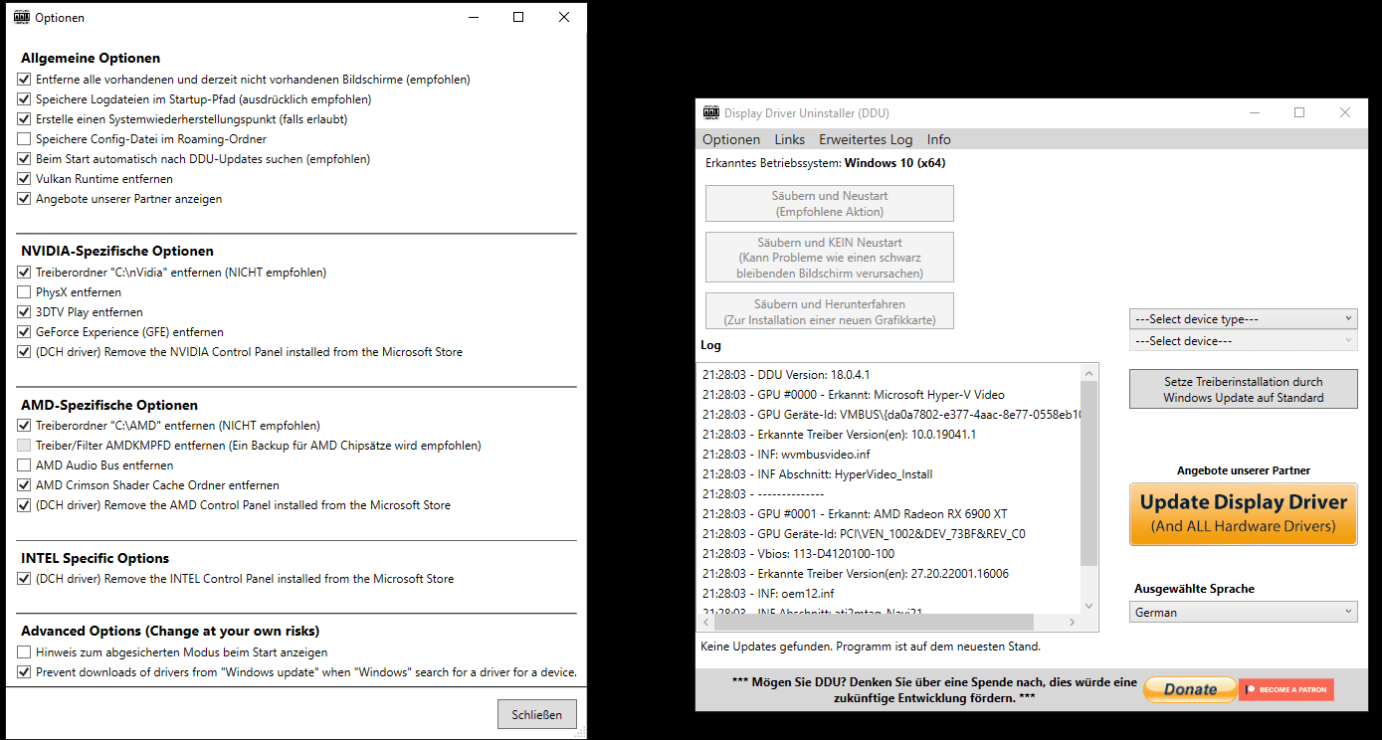Screen dimensions: 1382x740
Task: Toggle Treiberordner "C:\nVidia" entfernen checkbox
Action: [24, 273]
